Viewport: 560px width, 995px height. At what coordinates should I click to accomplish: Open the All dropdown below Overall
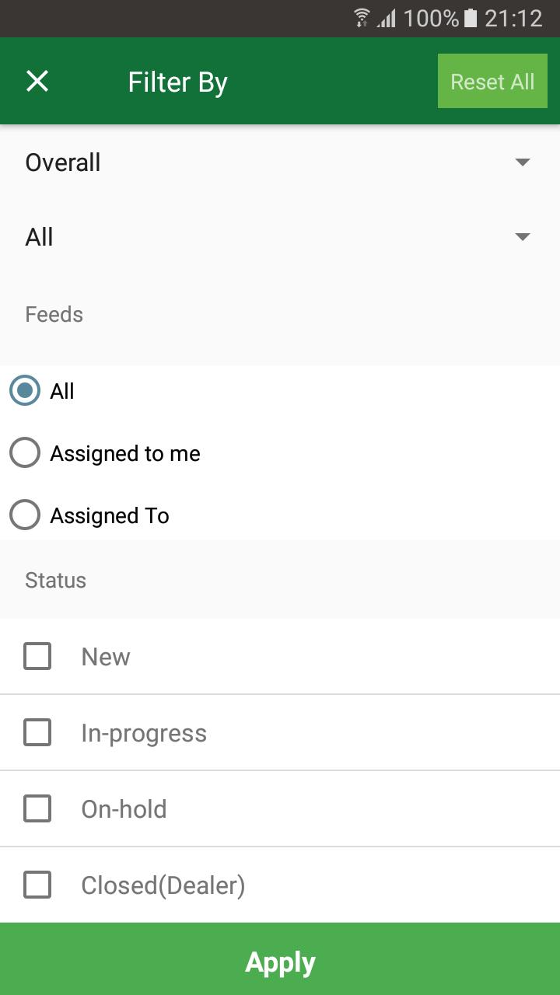point(280,237)
